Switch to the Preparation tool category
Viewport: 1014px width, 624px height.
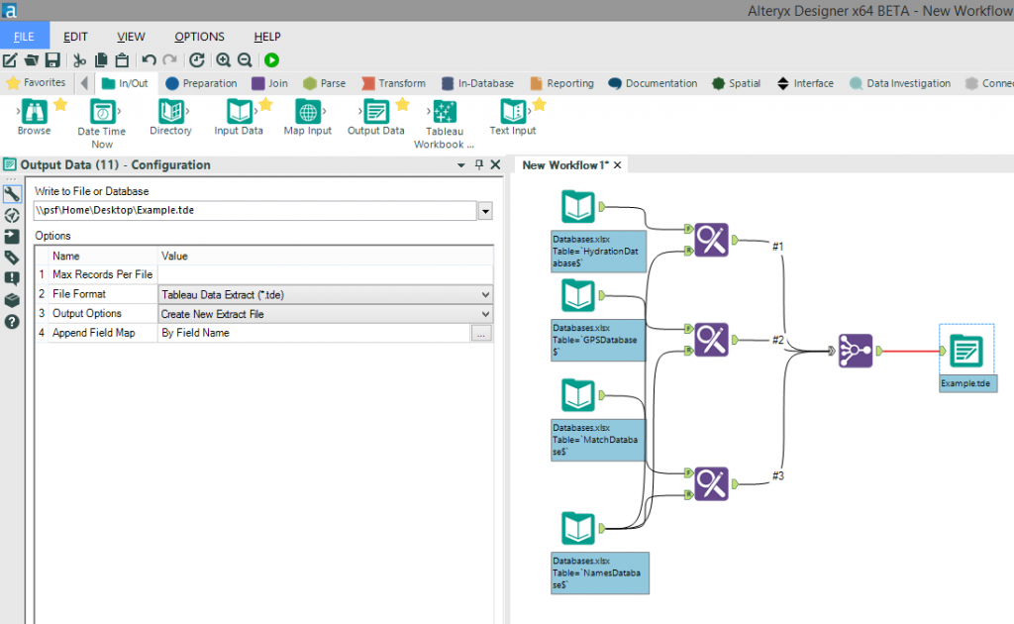click(201, 83)
